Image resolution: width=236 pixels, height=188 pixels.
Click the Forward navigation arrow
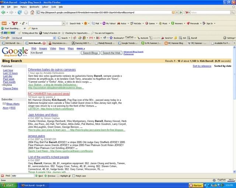coord(11,12)
